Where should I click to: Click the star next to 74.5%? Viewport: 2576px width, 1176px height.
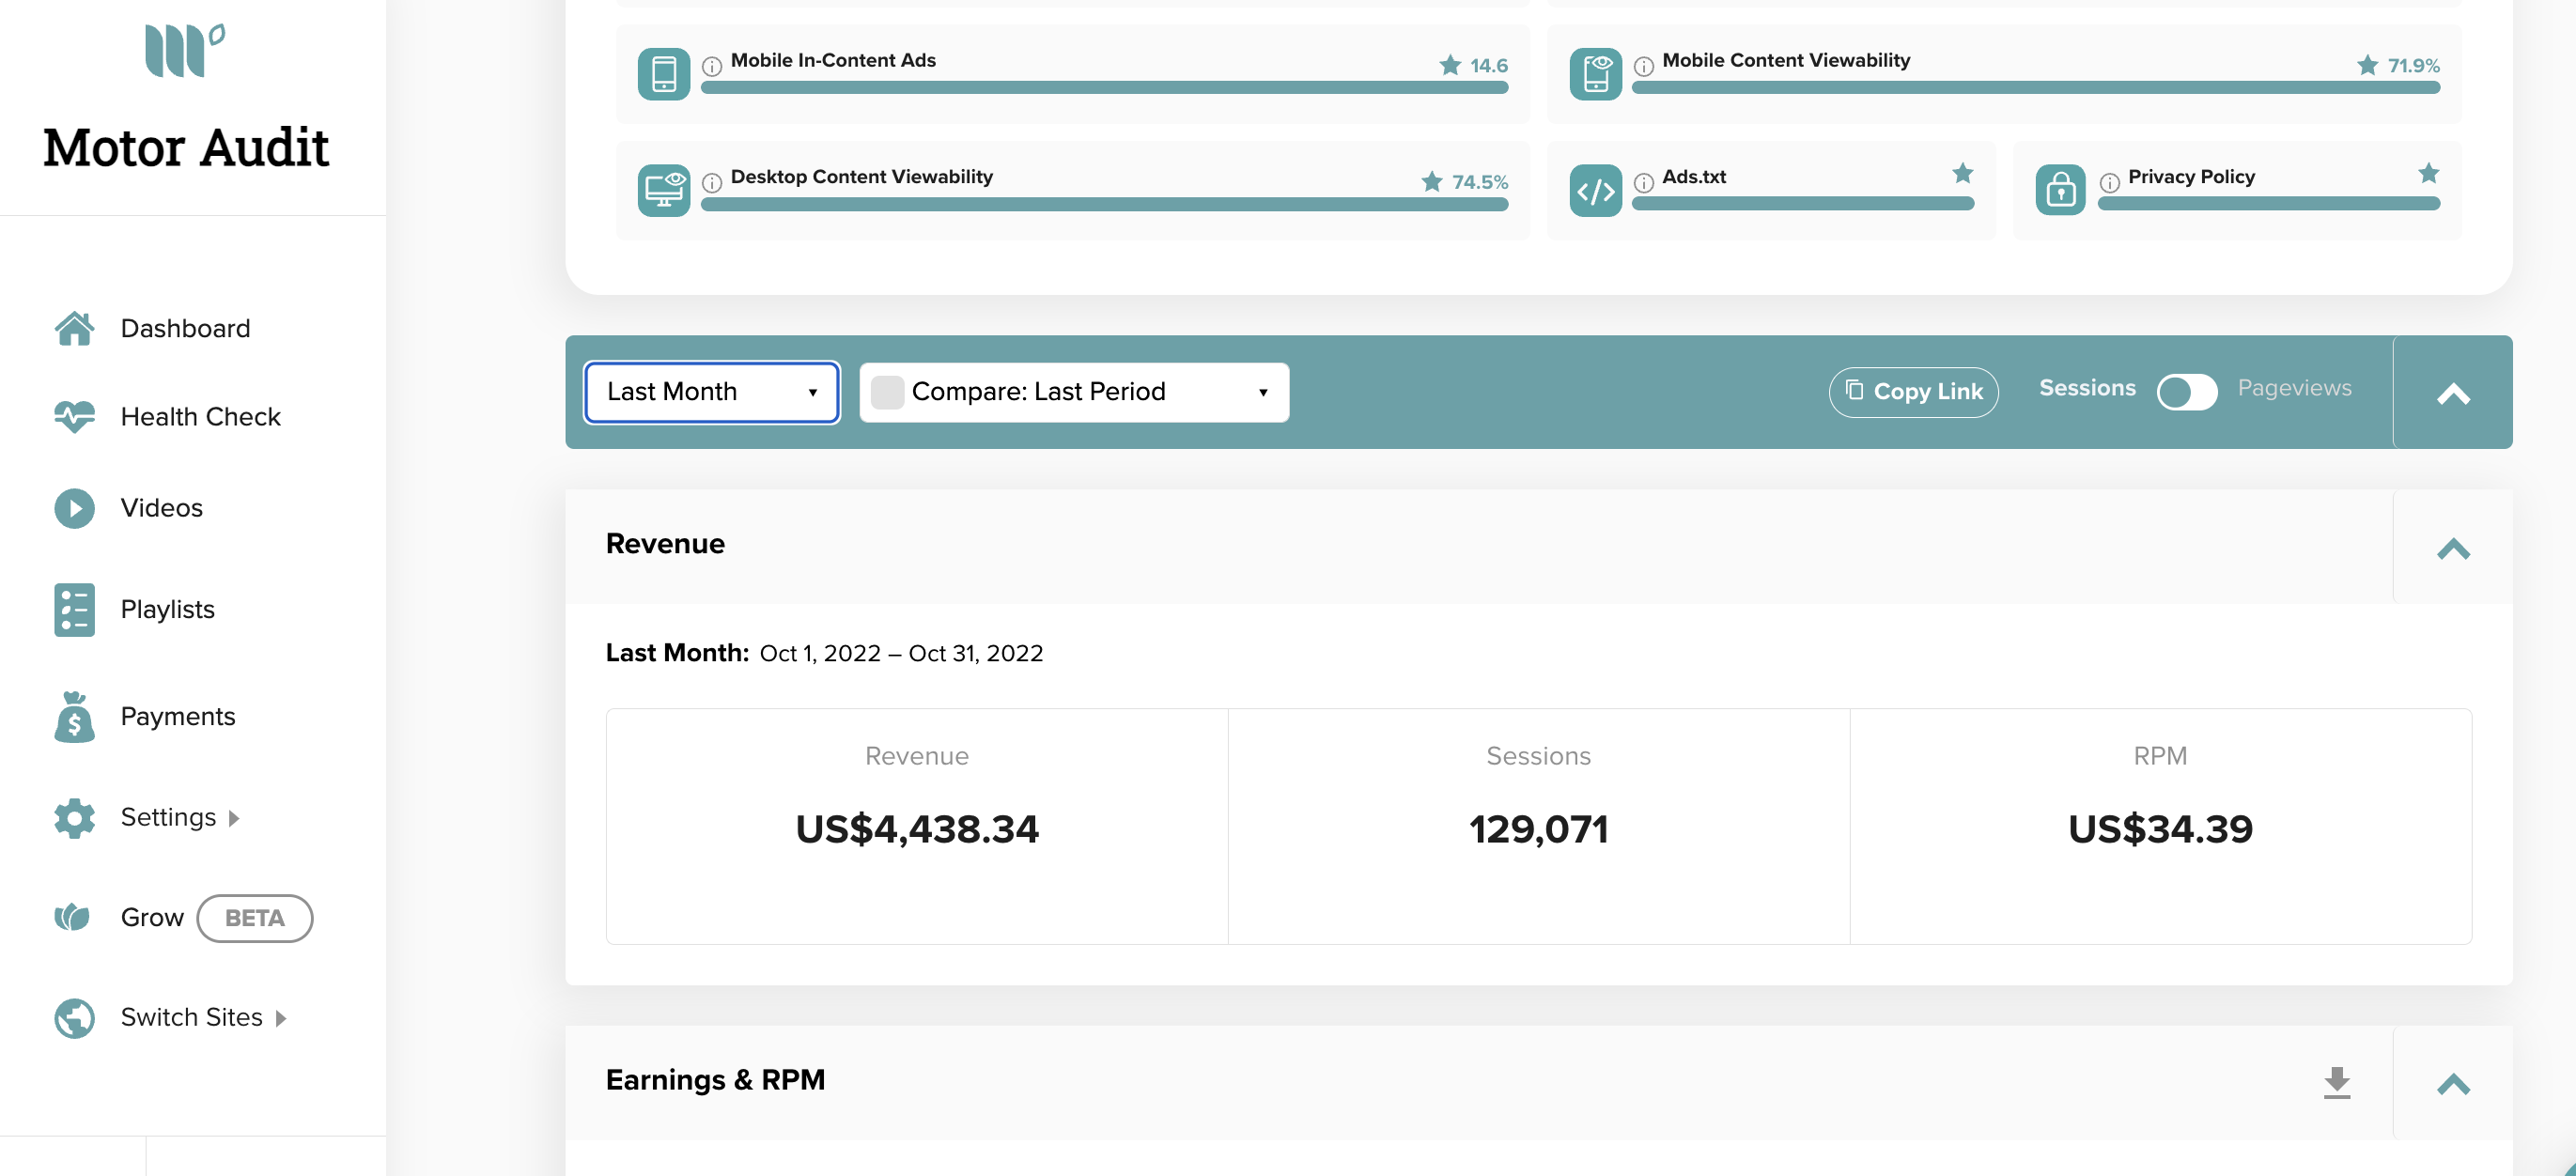[1432, 181]
